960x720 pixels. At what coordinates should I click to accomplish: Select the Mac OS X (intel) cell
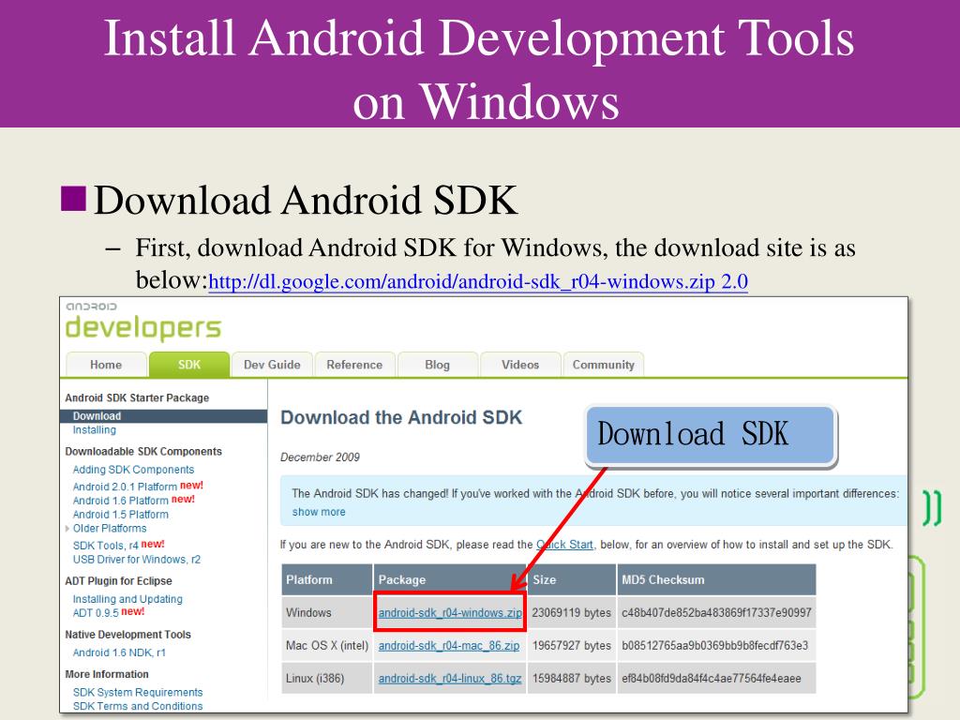(x=327, y=646)
